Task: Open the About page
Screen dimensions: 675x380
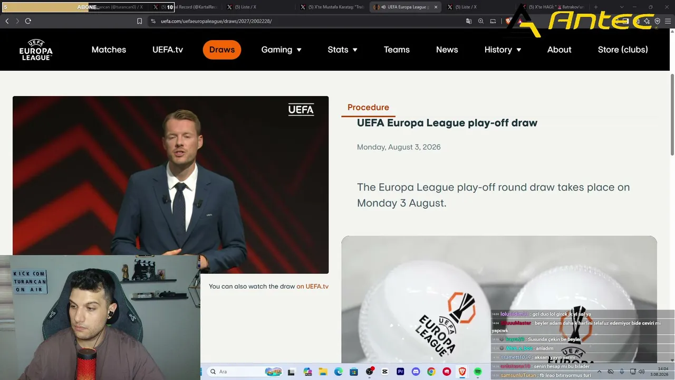Action: pyautogui.click(x=559, y=50)
